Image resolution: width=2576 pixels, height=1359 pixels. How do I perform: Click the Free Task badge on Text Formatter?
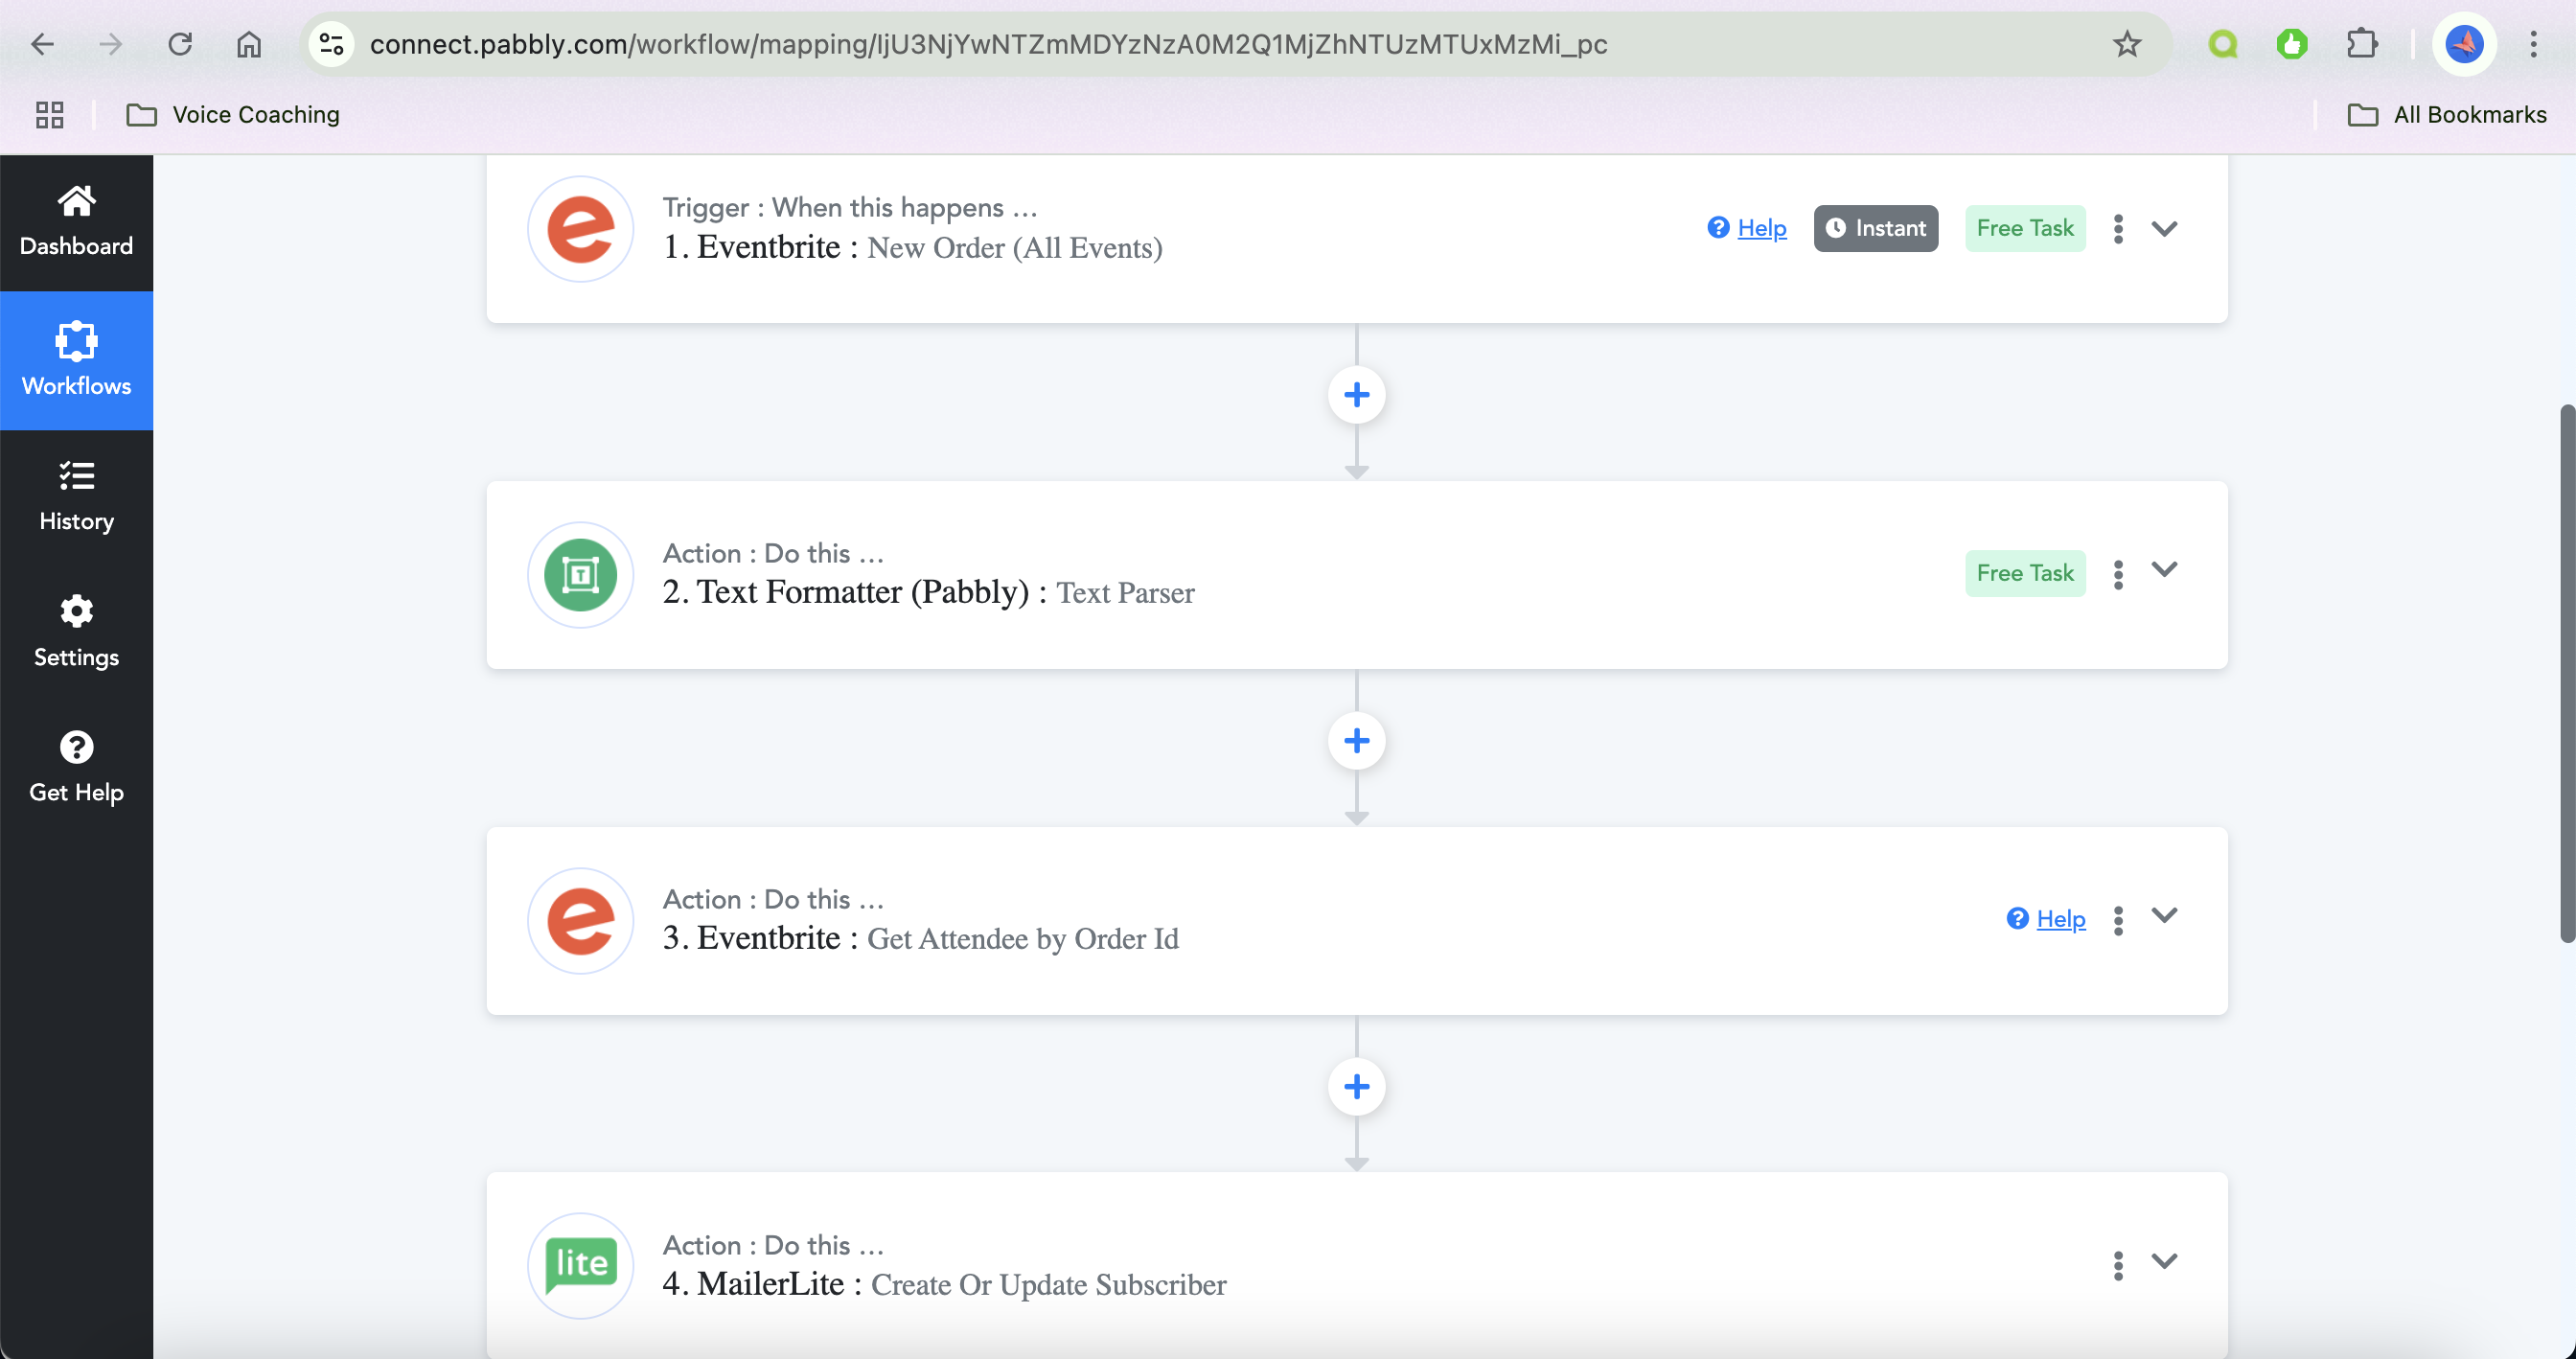coord(2024,574)
